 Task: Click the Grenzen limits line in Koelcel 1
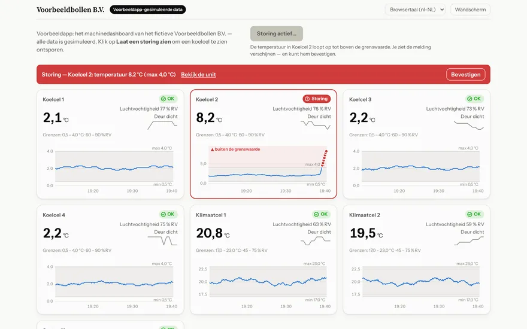[77, 135]
